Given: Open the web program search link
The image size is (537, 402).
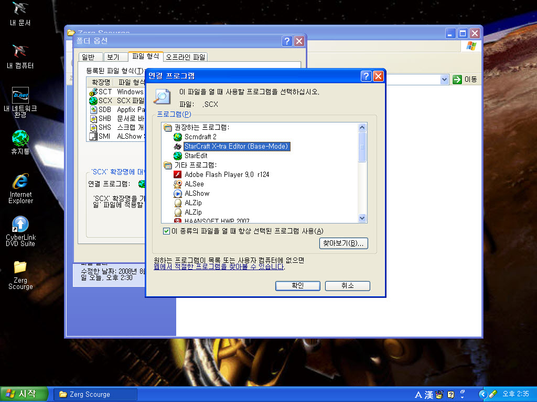Looking at the screenshot, I should (x=219, y=266).
